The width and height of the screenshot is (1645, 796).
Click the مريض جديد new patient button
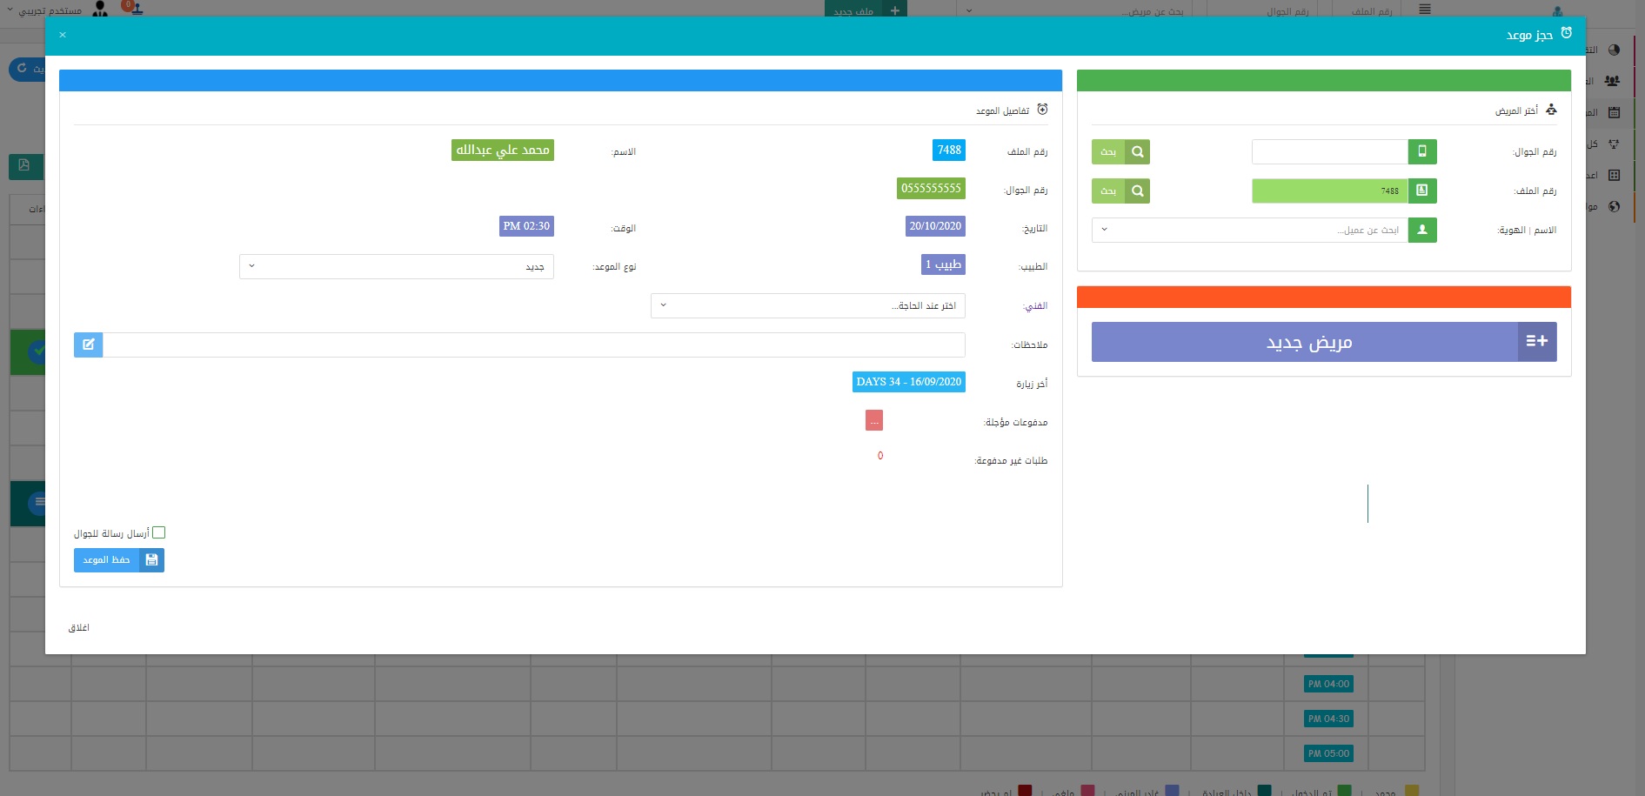coord(1307,342)
